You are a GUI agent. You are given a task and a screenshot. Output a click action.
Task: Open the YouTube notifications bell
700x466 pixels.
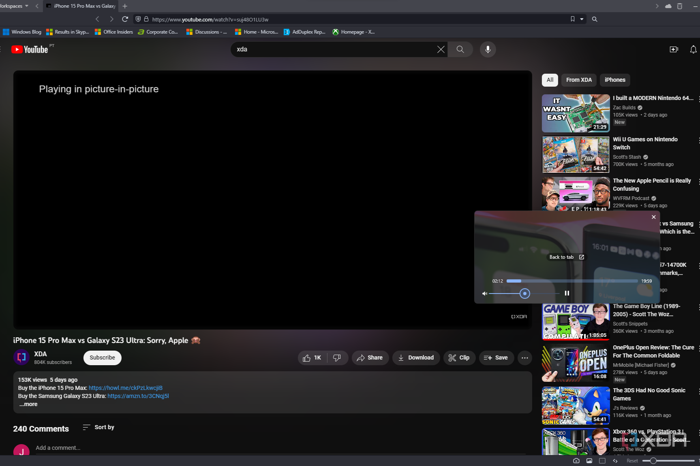pos(694,49)
